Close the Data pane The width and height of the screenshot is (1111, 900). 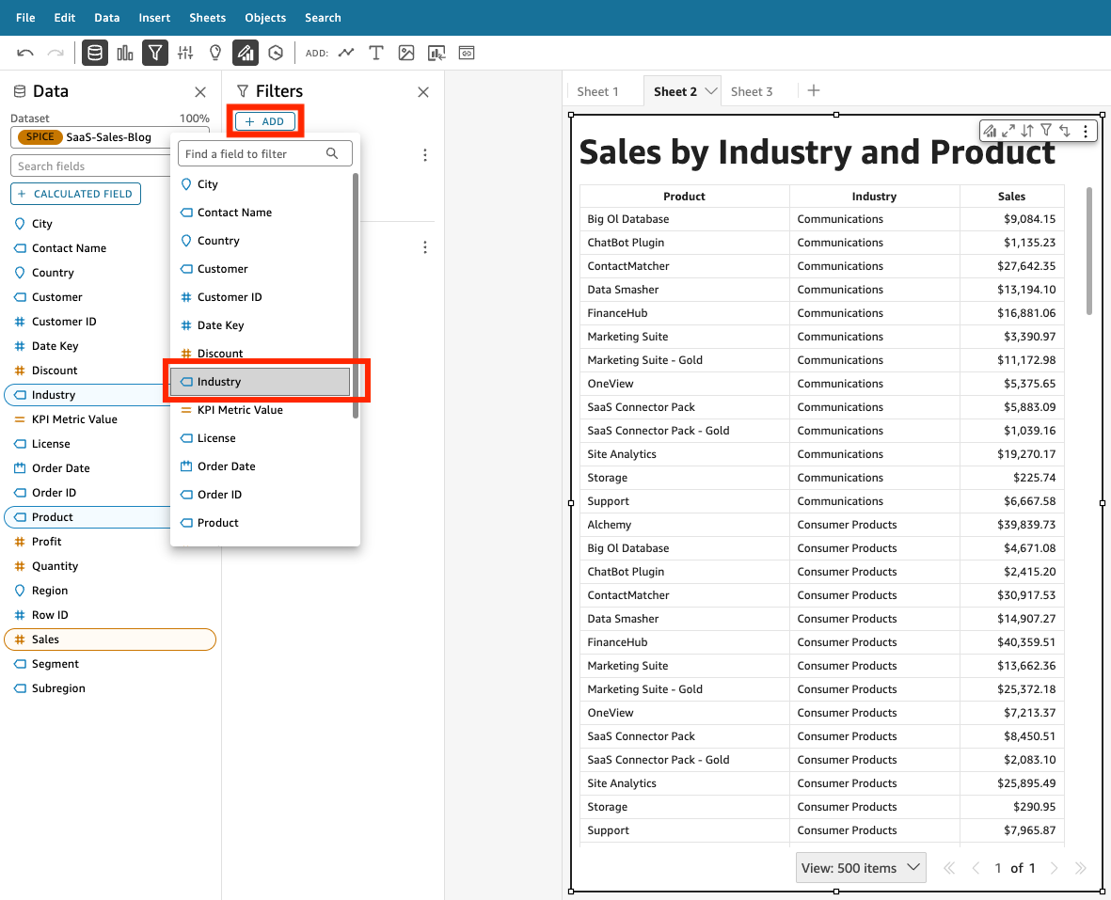coord(200,92)
